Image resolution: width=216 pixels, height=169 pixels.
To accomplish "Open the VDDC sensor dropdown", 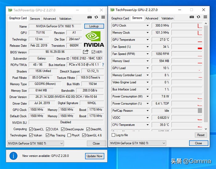I will [147, 118].
